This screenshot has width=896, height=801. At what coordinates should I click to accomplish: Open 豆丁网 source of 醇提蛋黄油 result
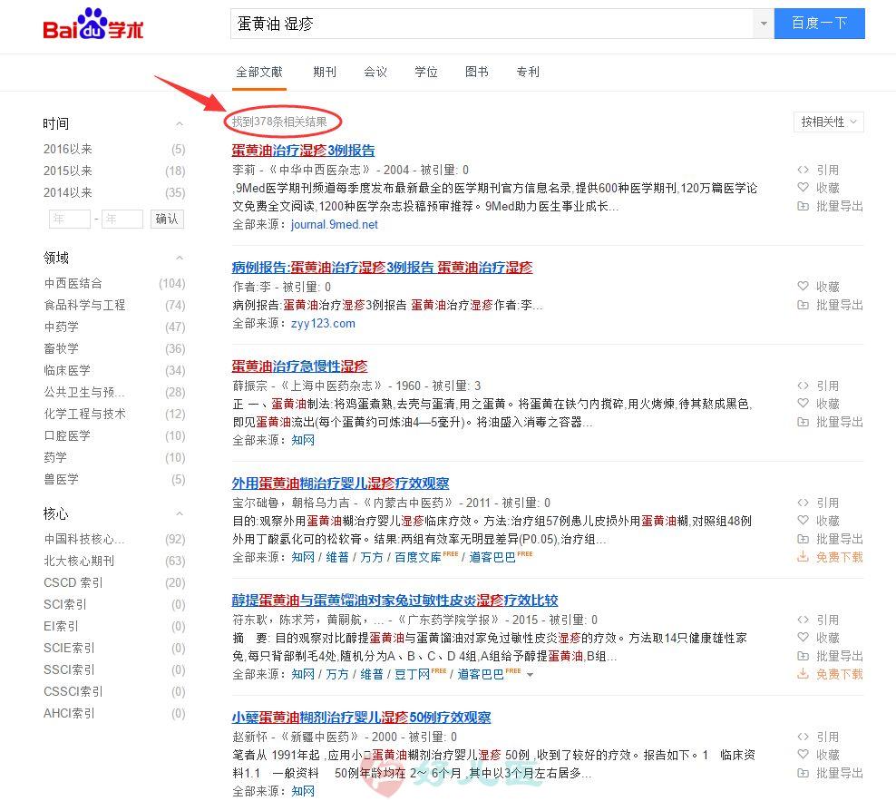click(412, 675)
